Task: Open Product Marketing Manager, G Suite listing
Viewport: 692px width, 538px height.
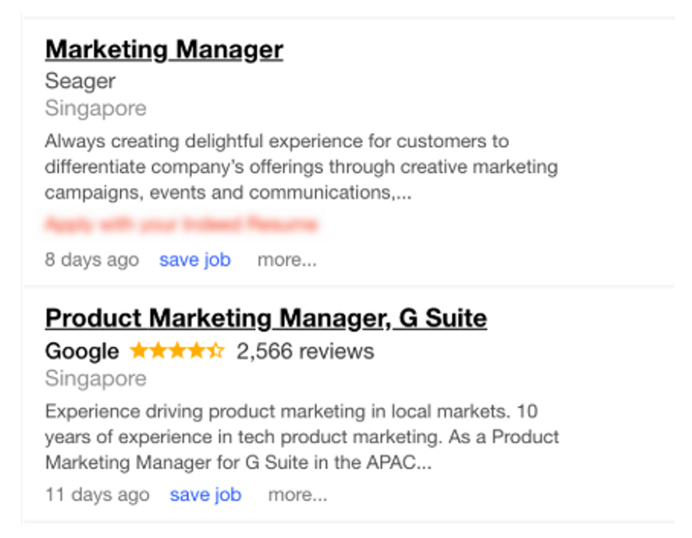Action: (266, 318)
